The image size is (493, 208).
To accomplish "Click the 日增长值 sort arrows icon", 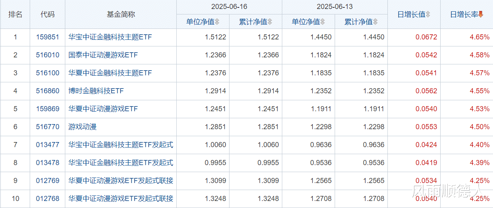I will click(x=428, y=14).
